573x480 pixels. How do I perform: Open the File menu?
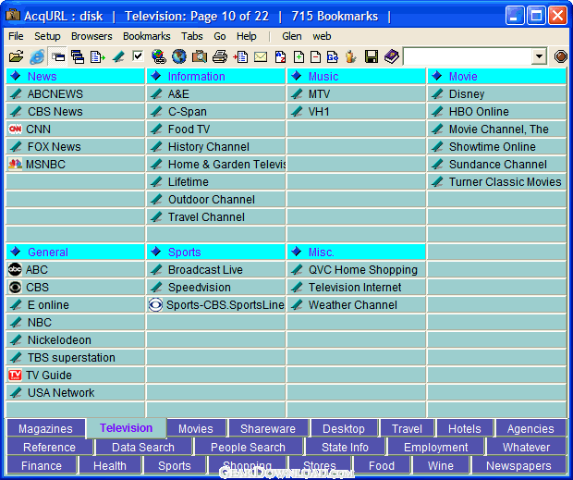(x=16, y=36)
